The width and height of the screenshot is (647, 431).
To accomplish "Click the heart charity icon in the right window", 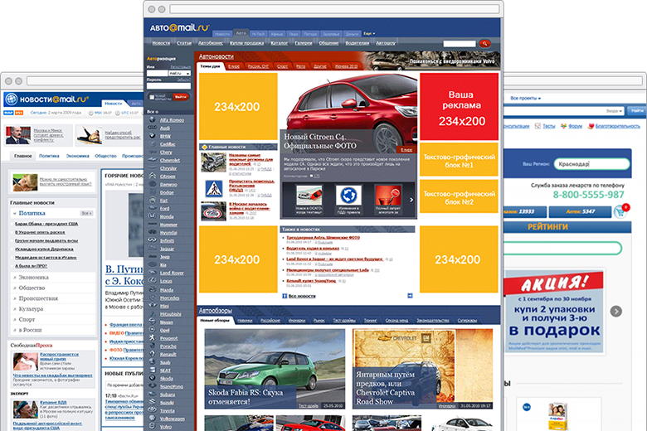I will click(591, 126).
